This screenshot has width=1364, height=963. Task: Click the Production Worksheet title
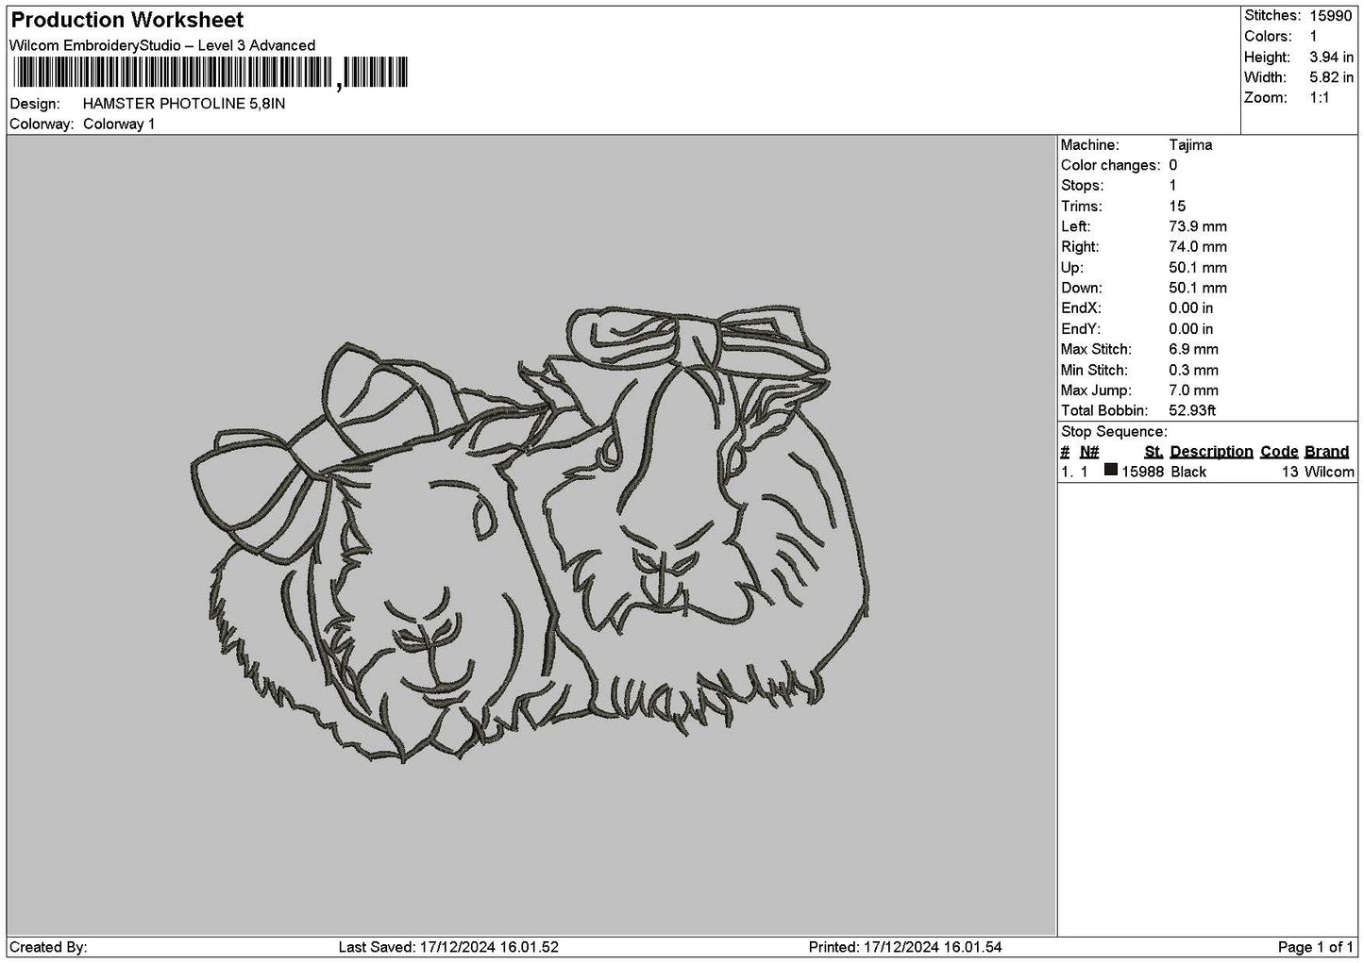tap(126, 20)
